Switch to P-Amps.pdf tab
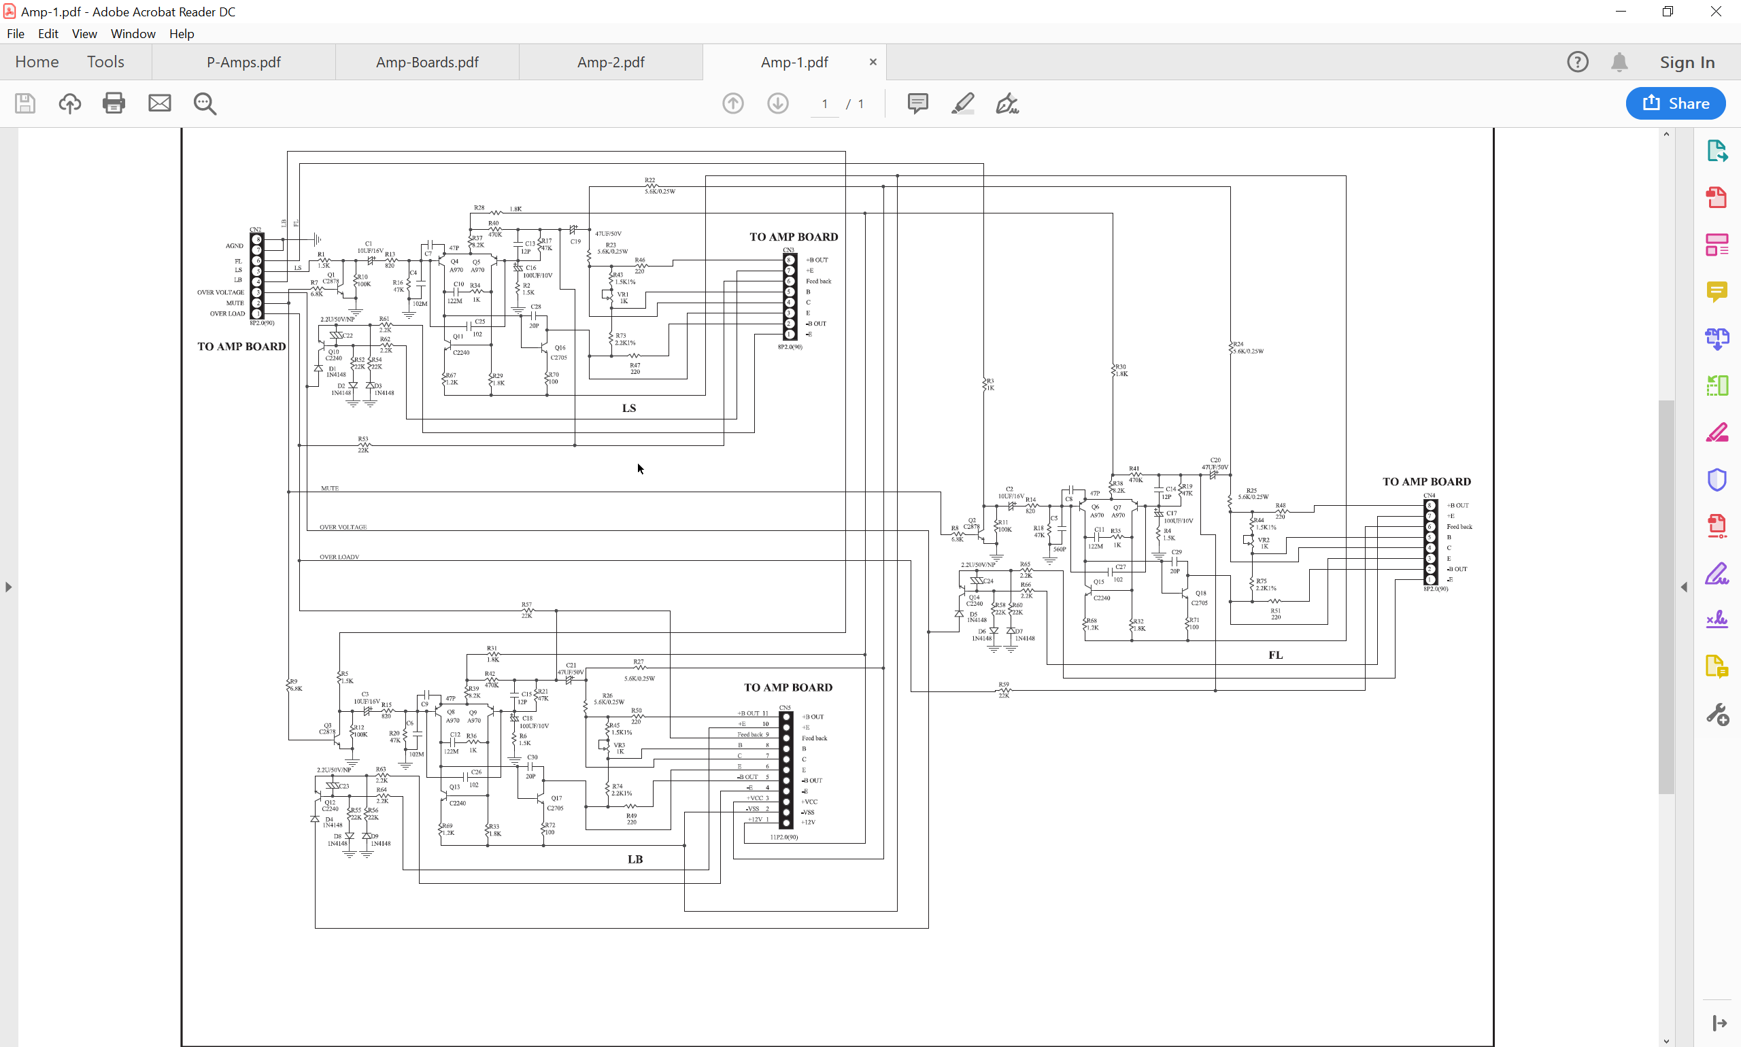The width and height of the screenshot is (1741, 1047). tap(243, 62)
